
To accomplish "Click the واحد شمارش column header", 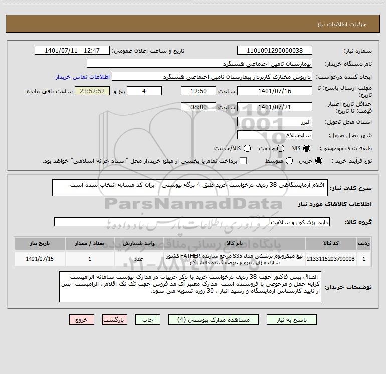I will pos(139,243).
